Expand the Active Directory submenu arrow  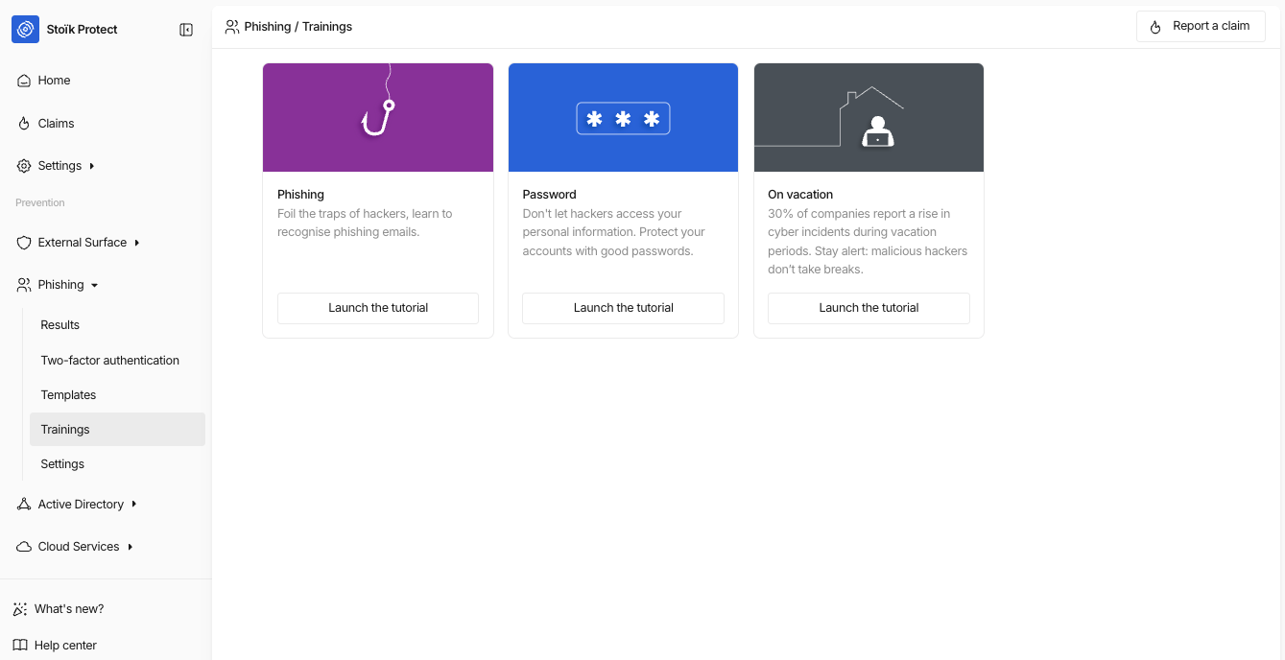click(x=134, y=505)
